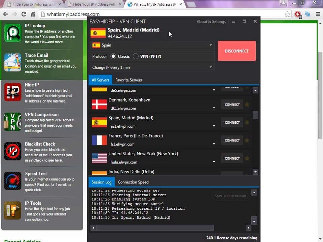Open the Spain country dropdown
The height and width of the screenshot is (242, 323).
pyautogui.click(x=152, y=45)
